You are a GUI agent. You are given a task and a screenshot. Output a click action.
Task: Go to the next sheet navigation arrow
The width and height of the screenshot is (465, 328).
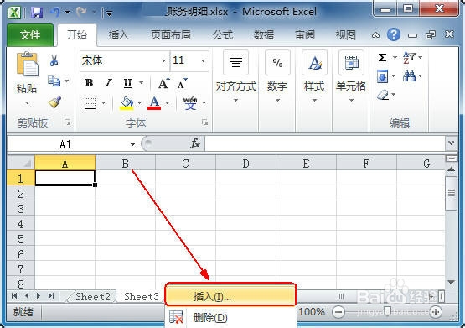39,296
